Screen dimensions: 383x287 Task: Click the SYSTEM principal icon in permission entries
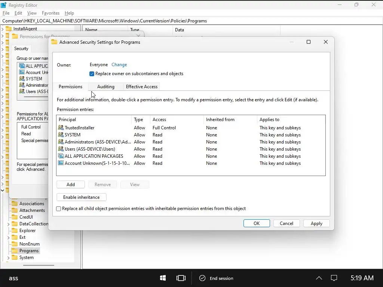[61, 135]
